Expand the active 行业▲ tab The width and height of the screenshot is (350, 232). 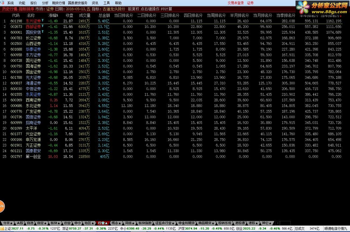103,223
